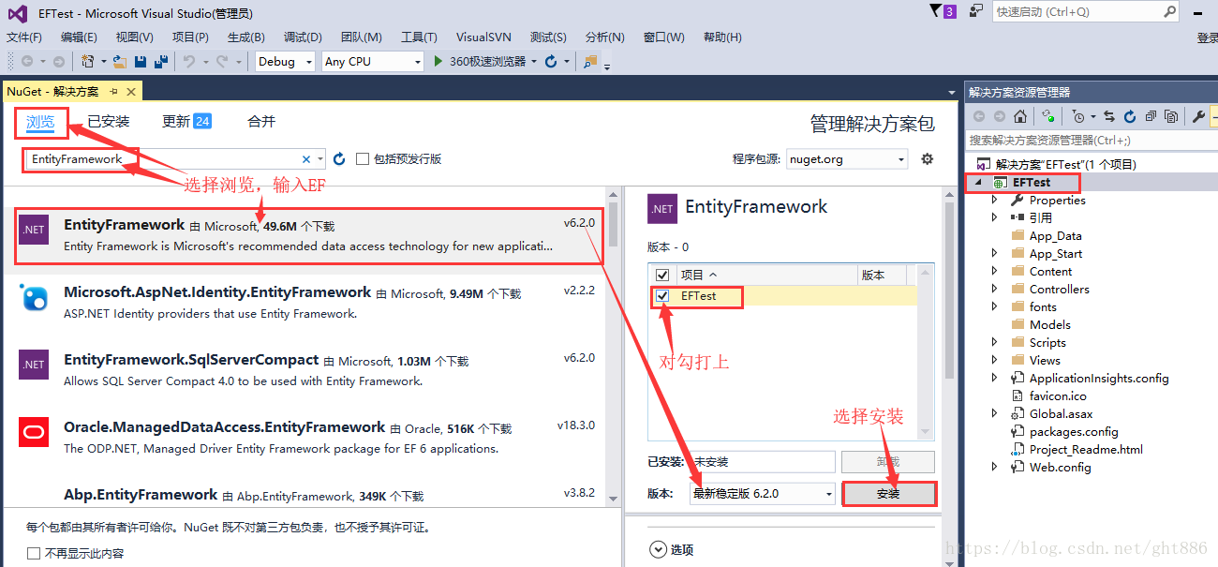Refresh Solution Explorer
This screenshot has height=567, width=1218.
click(x=1130, y=116)
